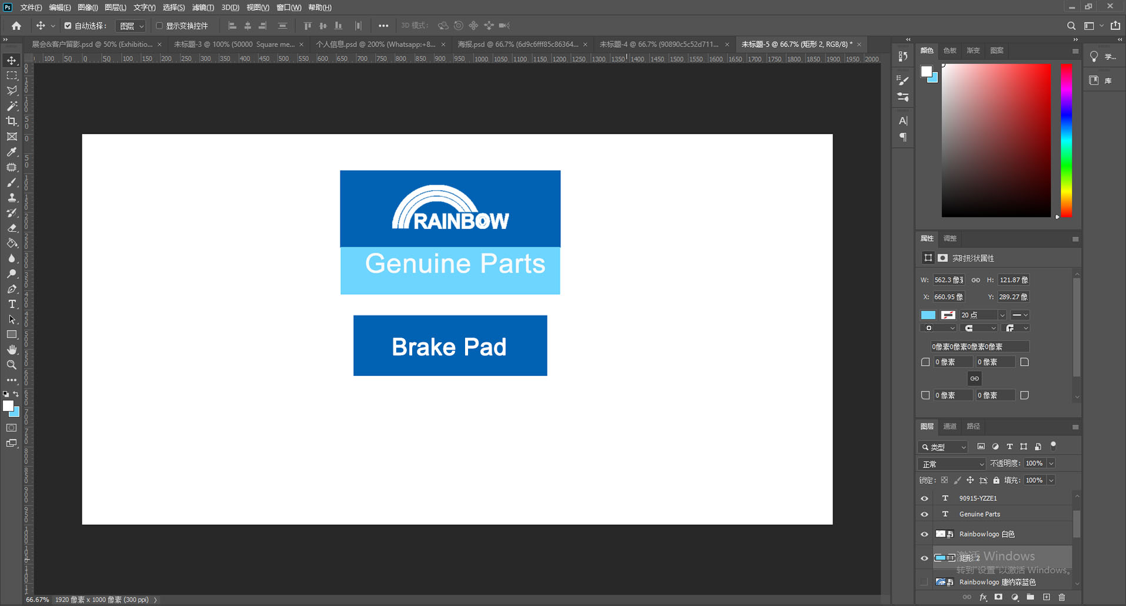
Task: Select the Eyedropper tool
Action: [x=12, y=152]
